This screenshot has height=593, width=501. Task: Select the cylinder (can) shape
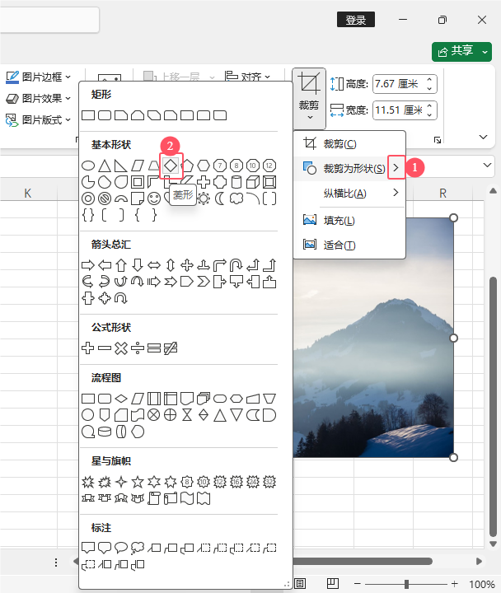pyautogui.click(x=236, y=182)
